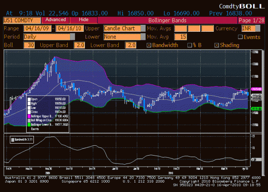Click the Dec15 date axis label

coord(69,169)
